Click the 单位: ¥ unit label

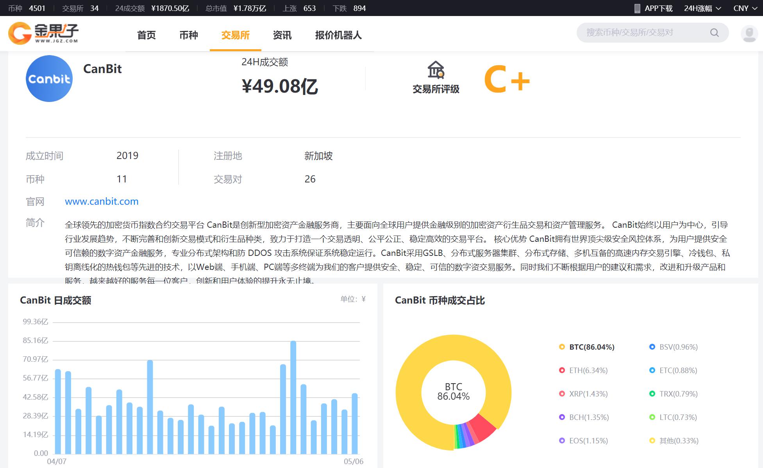(x=353, y=299)
